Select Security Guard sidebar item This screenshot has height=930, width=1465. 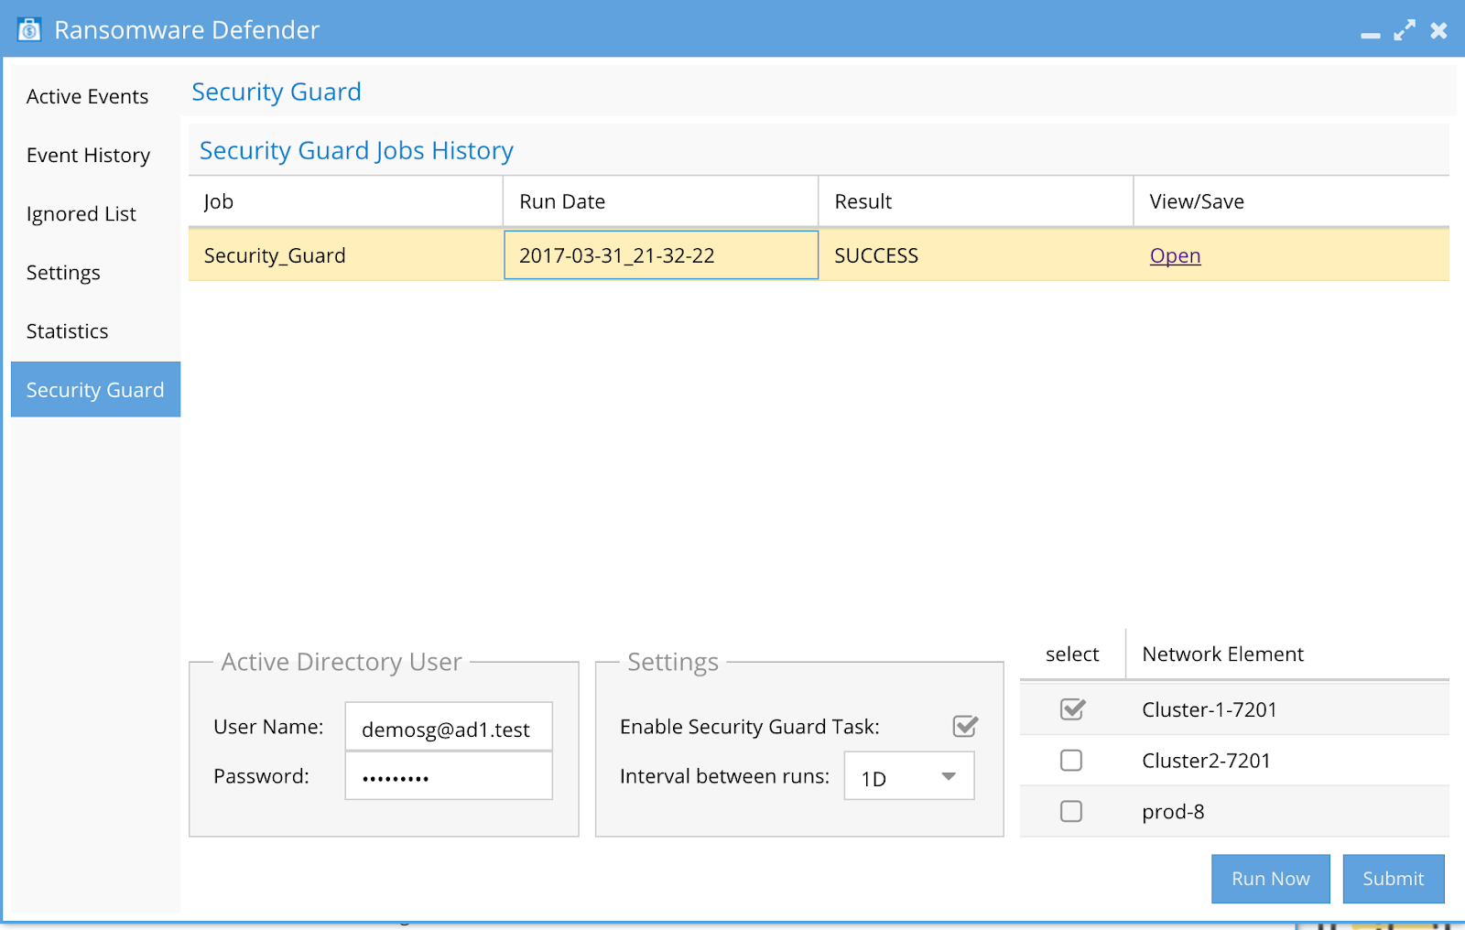95,389
